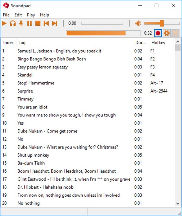Viewport: 182px width, 216px height.
Task: Open recorder settings gear icon
Action: pos(167,33)
